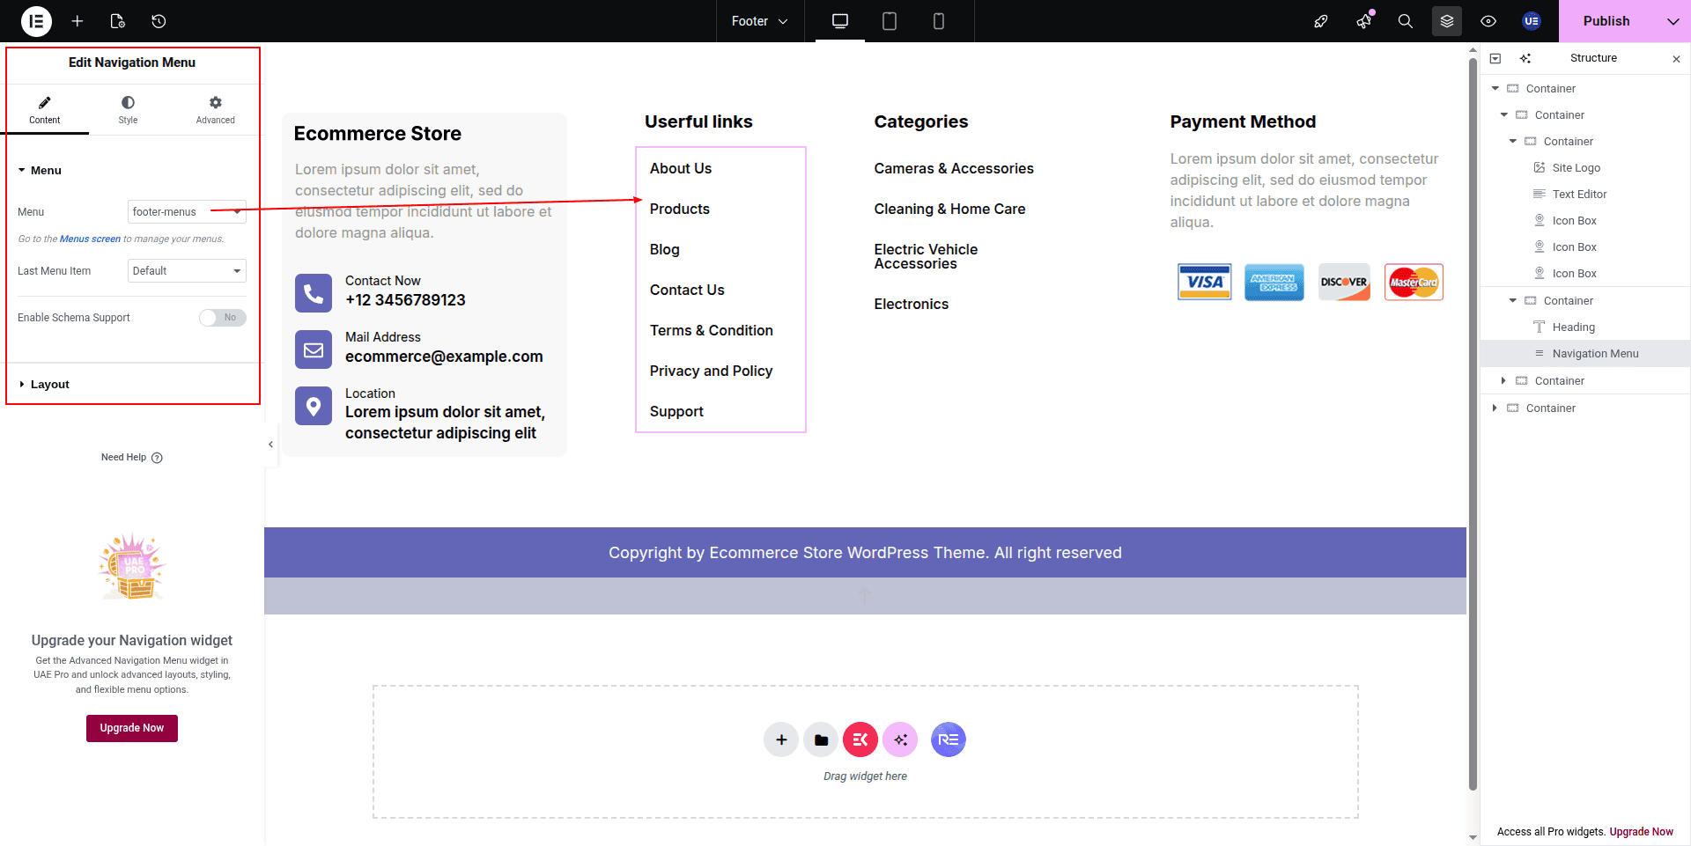Screen dimensions: 1691x846
Task: Toggle Enable Schema Support switch
Action: (222, 318)
